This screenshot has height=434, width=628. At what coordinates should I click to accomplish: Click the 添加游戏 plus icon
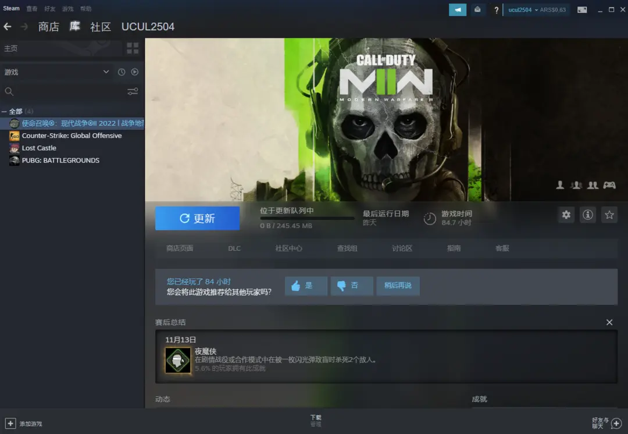point(10,424)
